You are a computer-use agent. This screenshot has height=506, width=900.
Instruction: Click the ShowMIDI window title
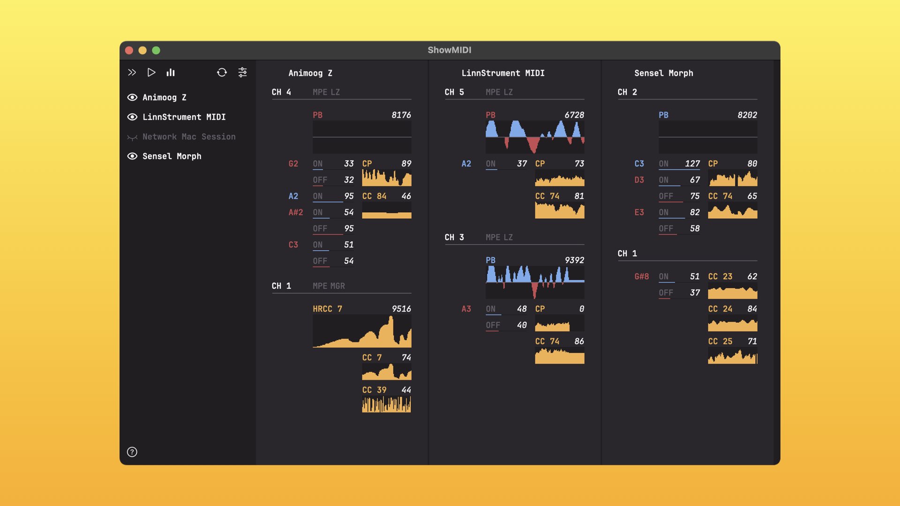point(449,50)
